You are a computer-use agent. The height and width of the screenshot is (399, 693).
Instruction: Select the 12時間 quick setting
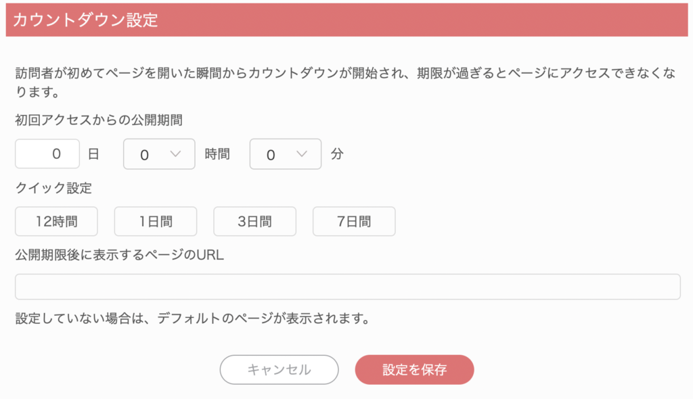57,221
